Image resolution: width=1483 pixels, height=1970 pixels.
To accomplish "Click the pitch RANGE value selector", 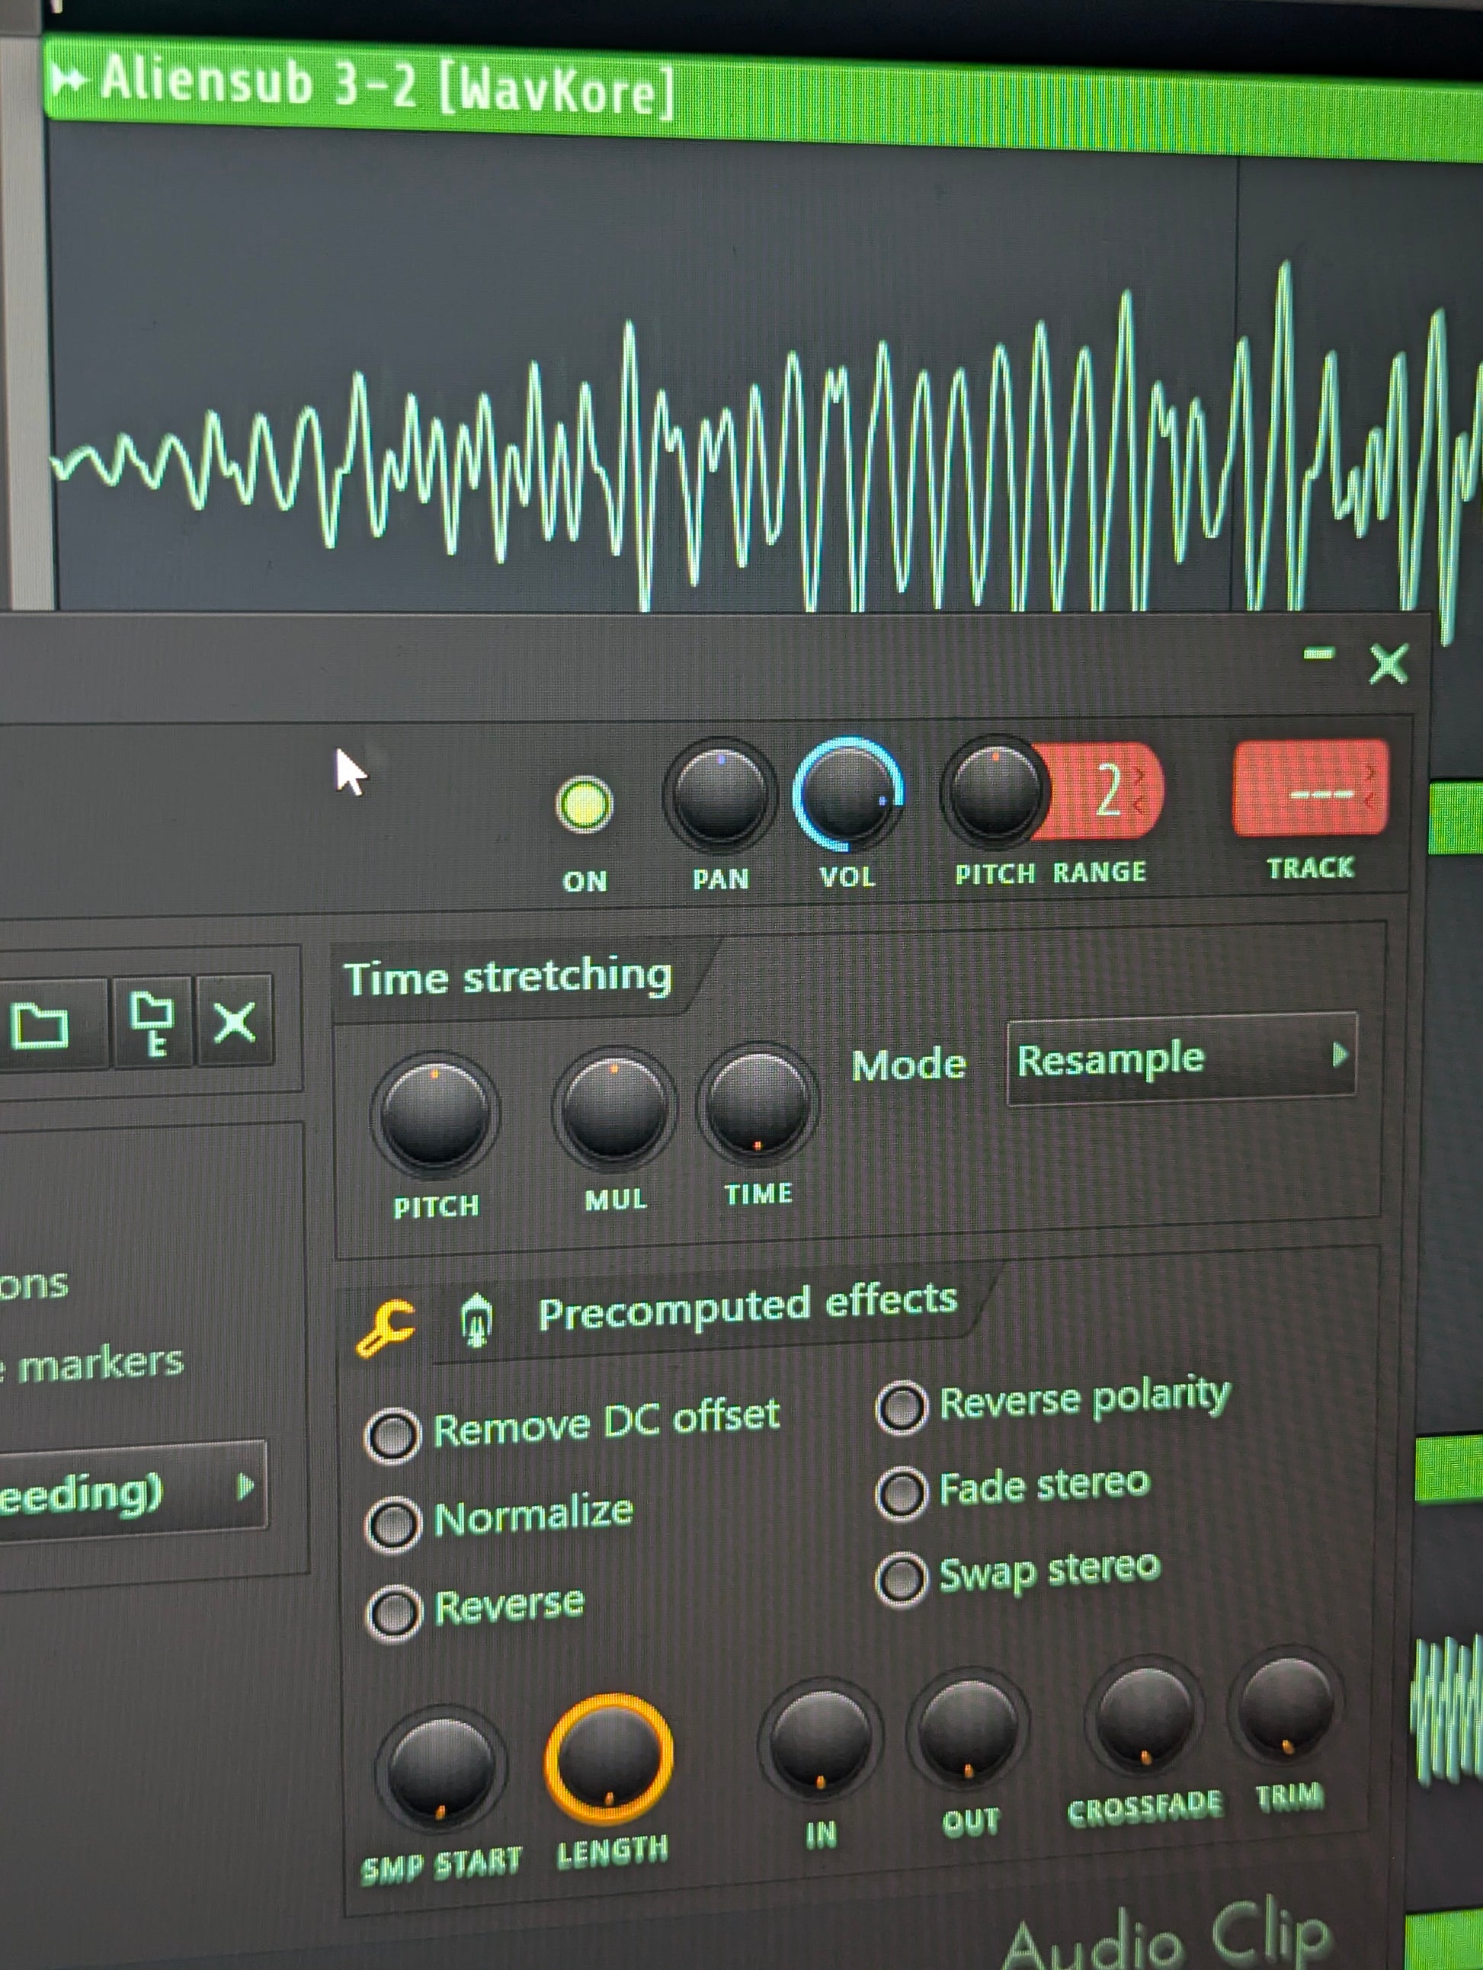I will point(1108,791).
